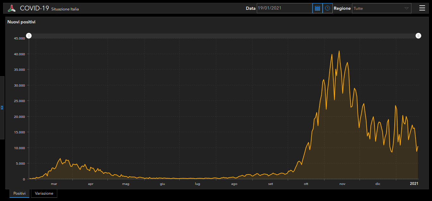Grab the left chart range slider handle
Image resolution: width=432 pixels, height=201 pixels.
click(x=29, y=36)
